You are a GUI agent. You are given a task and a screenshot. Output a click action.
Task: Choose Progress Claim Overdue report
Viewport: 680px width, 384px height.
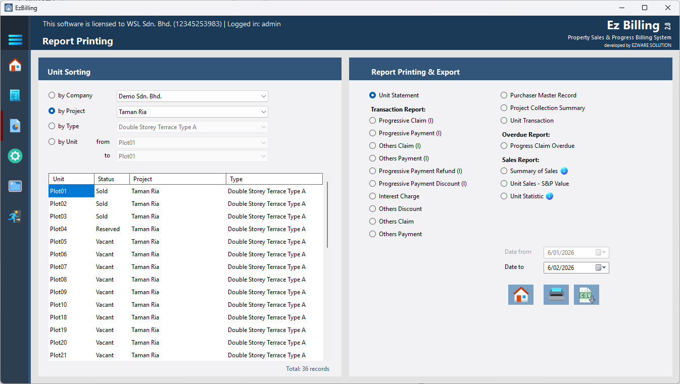click(x=538, y=146)
